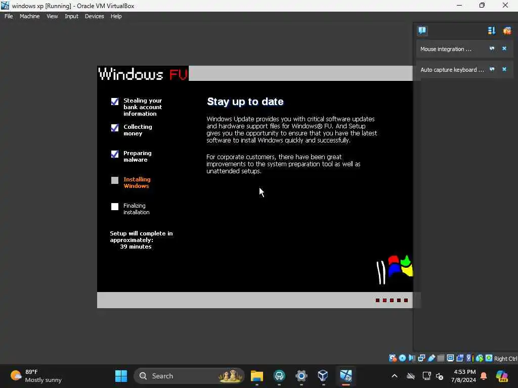The height and width of the screenshot is (388, 518).
Task: Click the audio status icon in VM status bar
Action: [x=412, y=358]
